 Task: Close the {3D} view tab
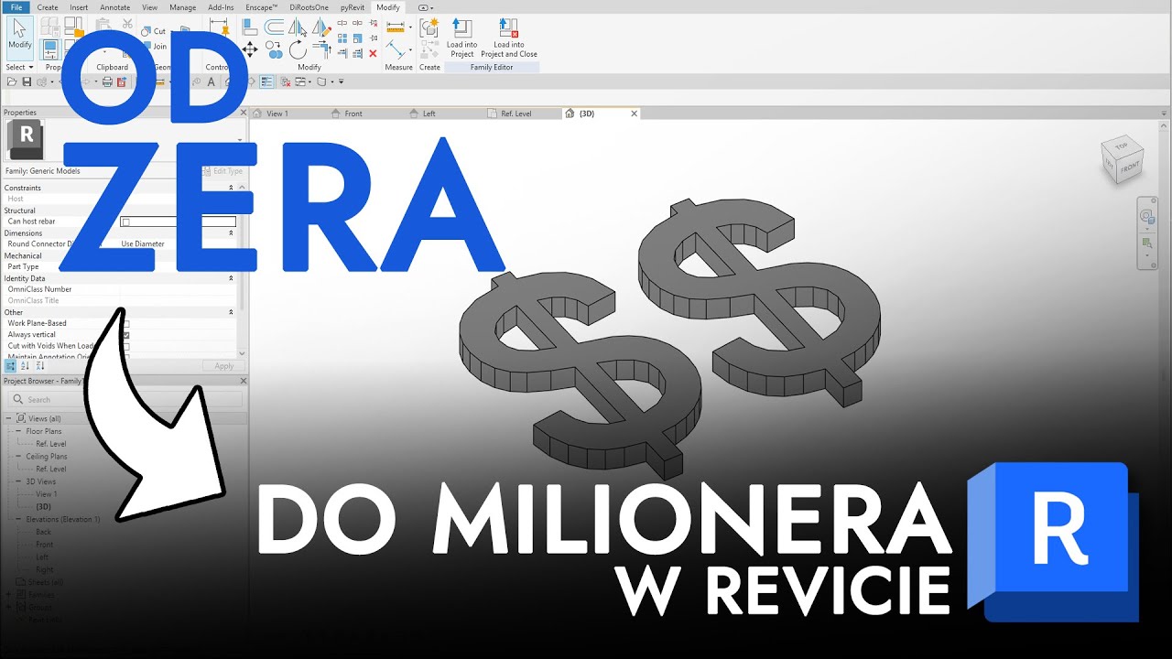(x=635, y=113)
